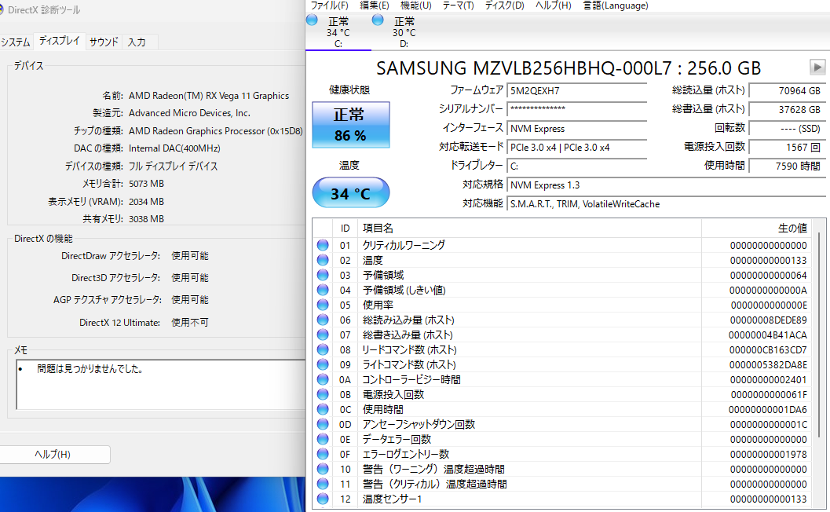Click raw value 0000005382DA8E

coord(768,365)
